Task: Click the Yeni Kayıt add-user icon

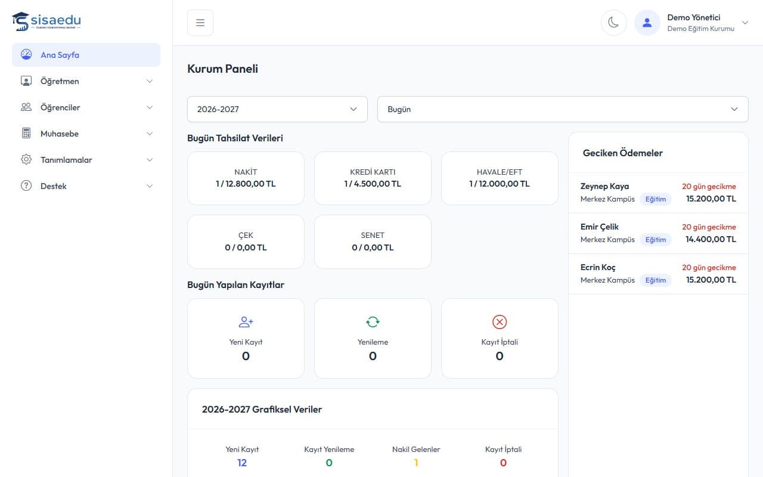Action: coord(246,322)
